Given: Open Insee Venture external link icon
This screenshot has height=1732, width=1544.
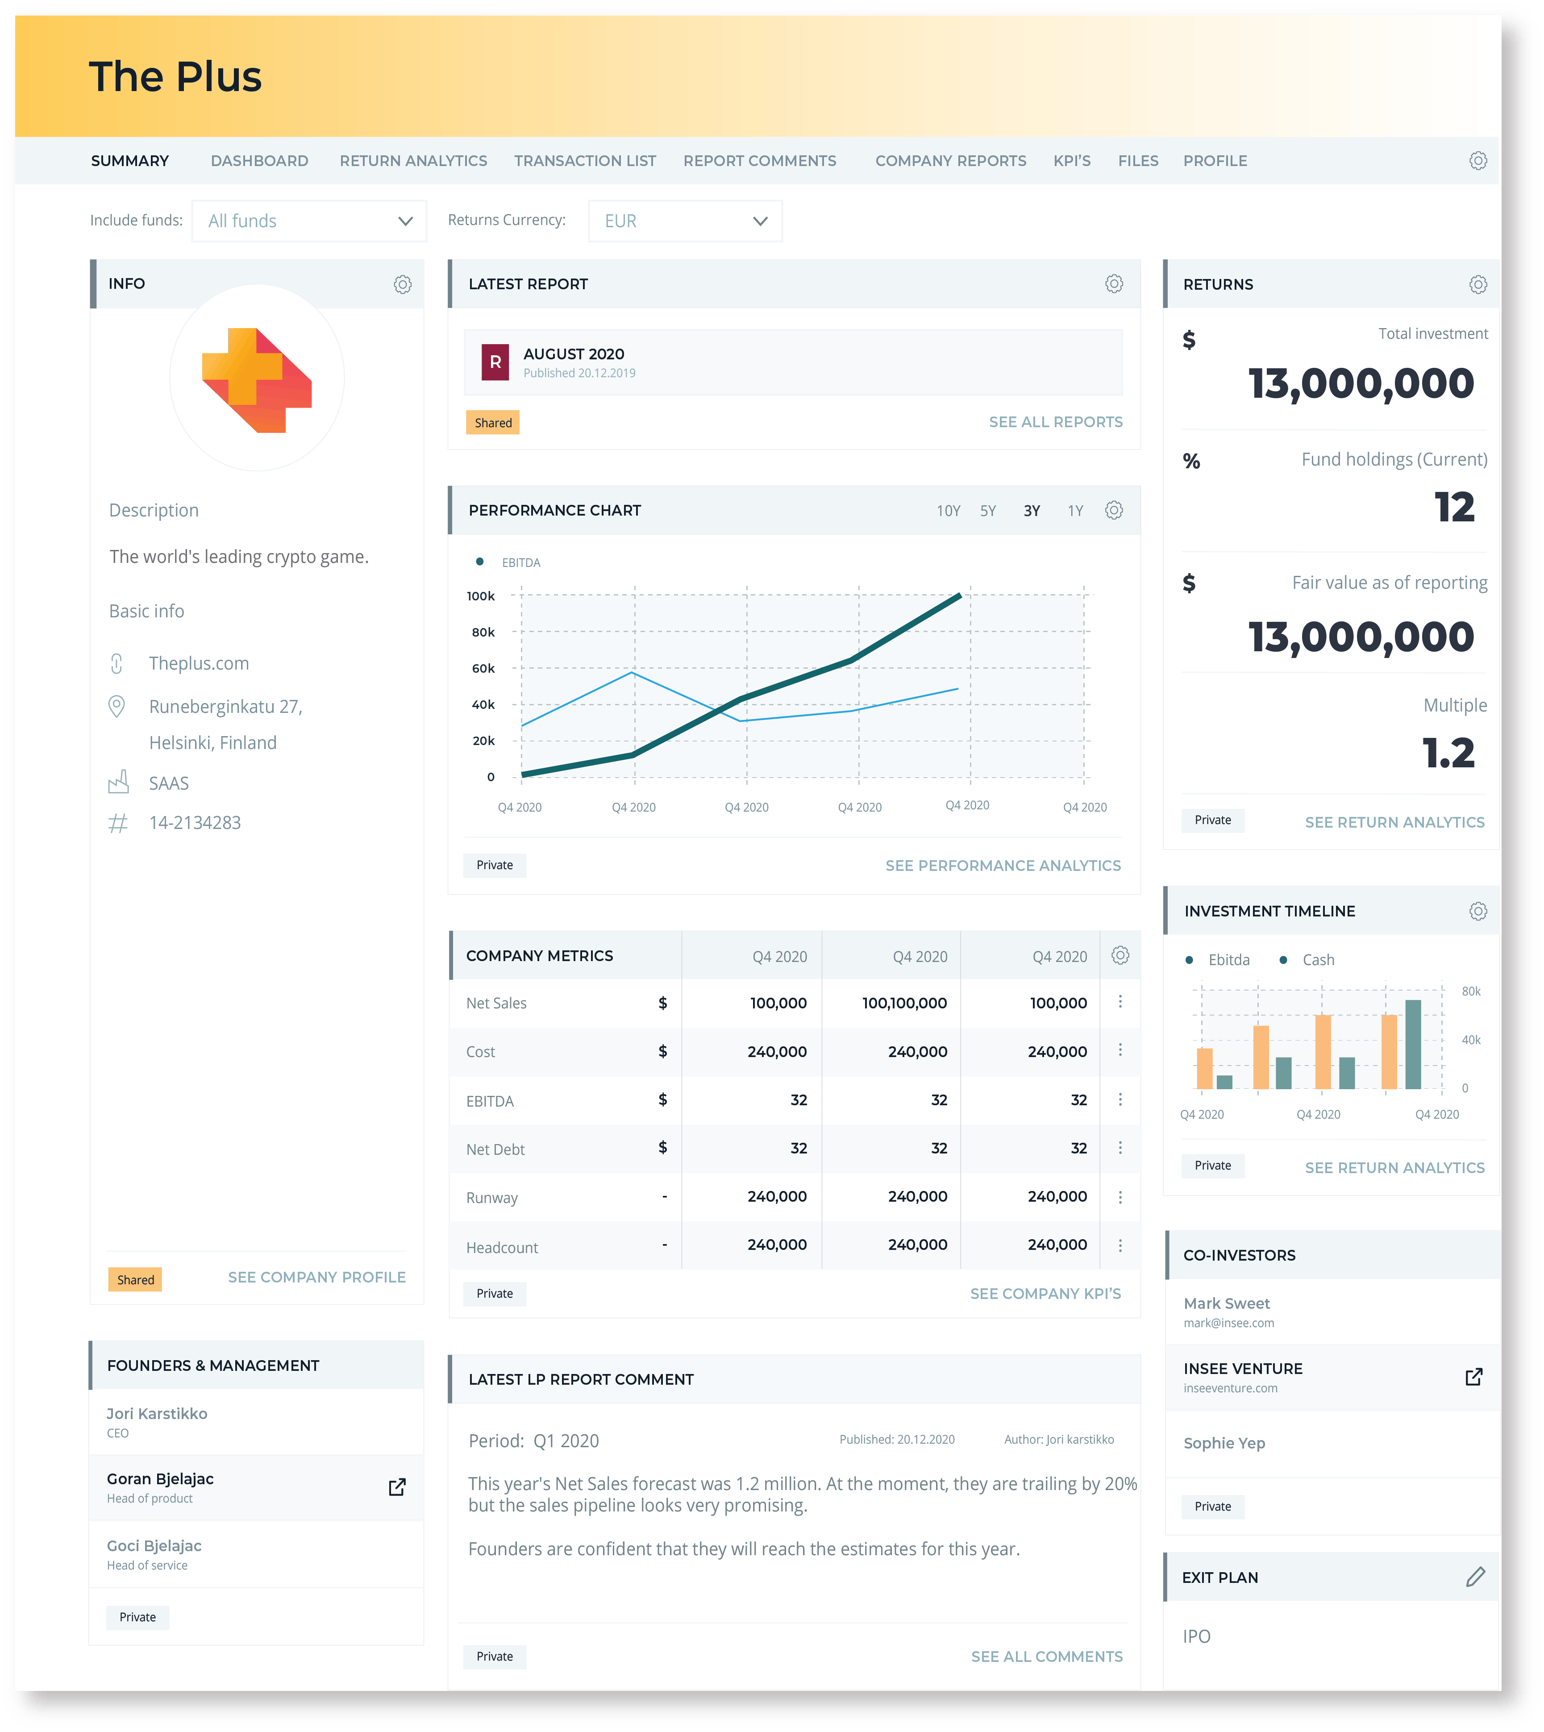Looking at the screenshot, I should (1473, 1377).
